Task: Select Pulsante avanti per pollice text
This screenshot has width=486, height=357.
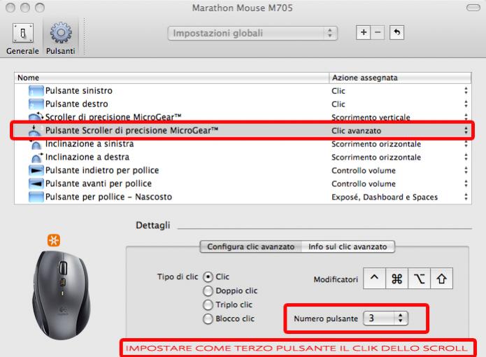Action: click(x=99, y=184)
